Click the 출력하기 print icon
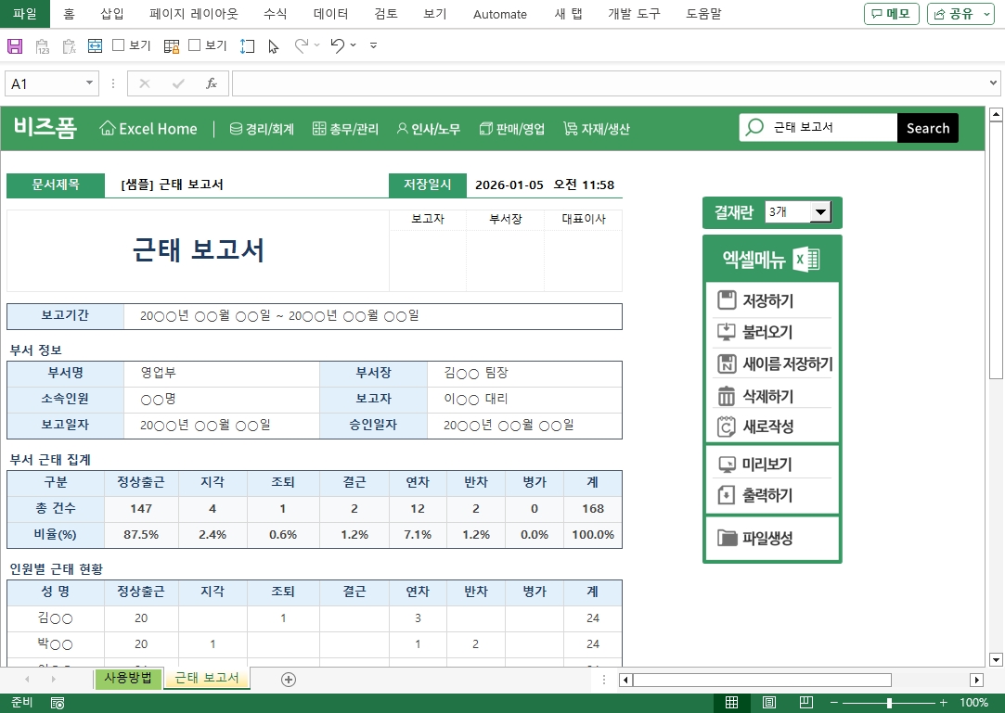The width and height of the screenshot is (1005, 713). 727,495
